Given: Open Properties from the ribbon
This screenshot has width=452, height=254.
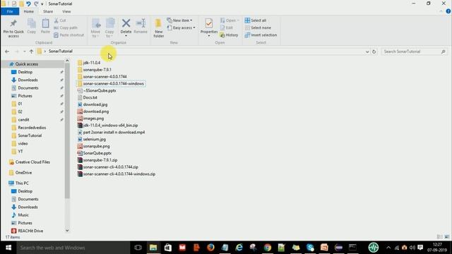Looking at the screenshot, I should click(x=209, y=28).
